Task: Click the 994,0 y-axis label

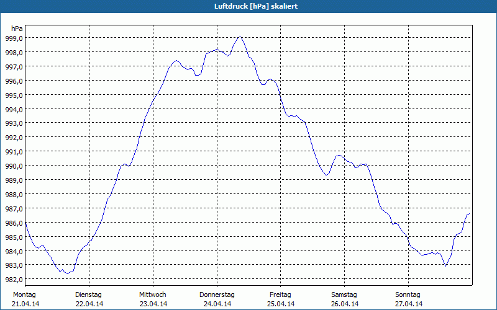Action: 14,109
